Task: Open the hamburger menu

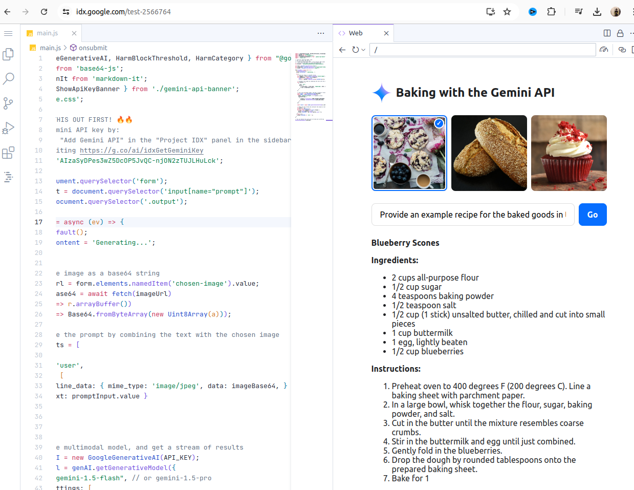Action: (8, 33)
